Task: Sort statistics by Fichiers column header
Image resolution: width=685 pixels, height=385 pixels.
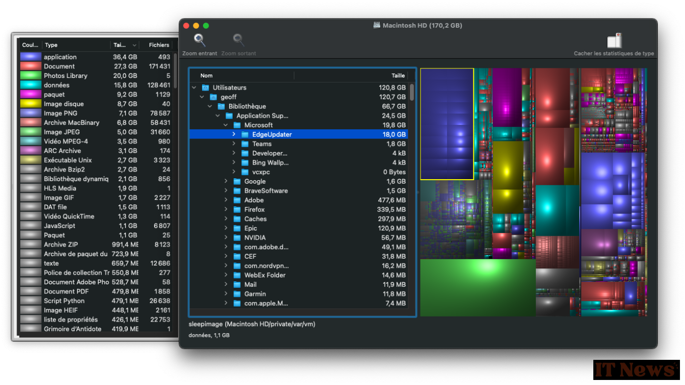Action: coord(156,45)
